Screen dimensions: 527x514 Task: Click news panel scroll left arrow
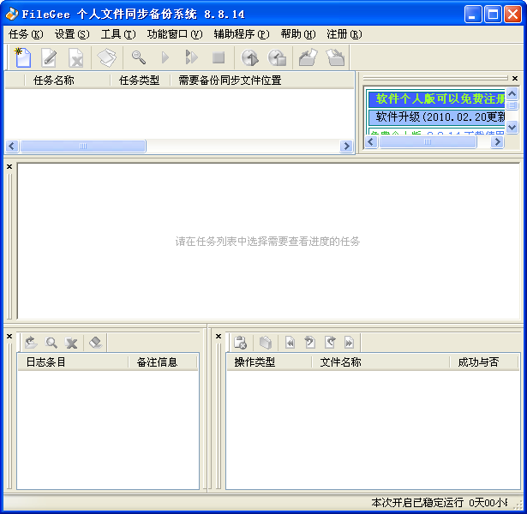point(371,141)
